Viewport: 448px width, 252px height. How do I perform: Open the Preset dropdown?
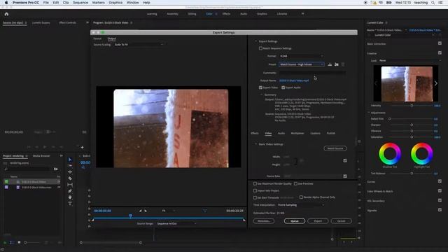click(302, 64)
